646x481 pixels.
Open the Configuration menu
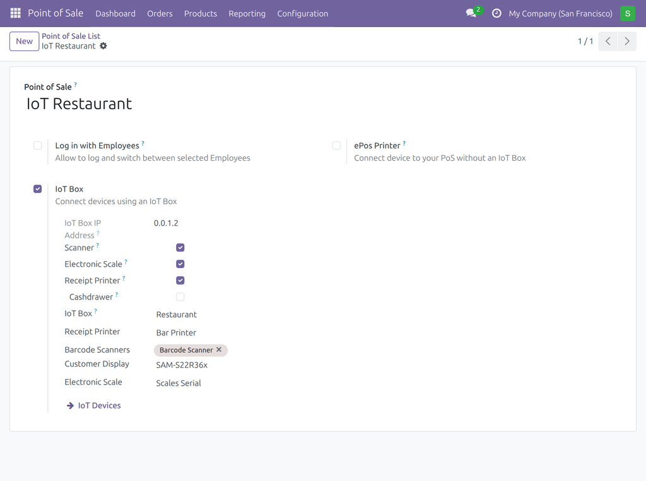point(302,14)
